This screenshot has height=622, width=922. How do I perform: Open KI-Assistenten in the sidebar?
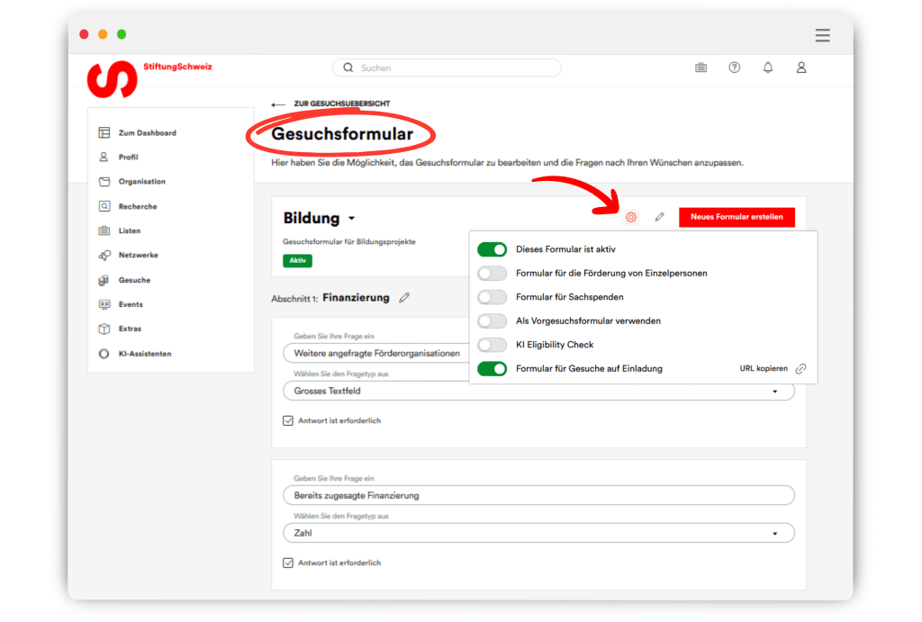pos(144,354)
